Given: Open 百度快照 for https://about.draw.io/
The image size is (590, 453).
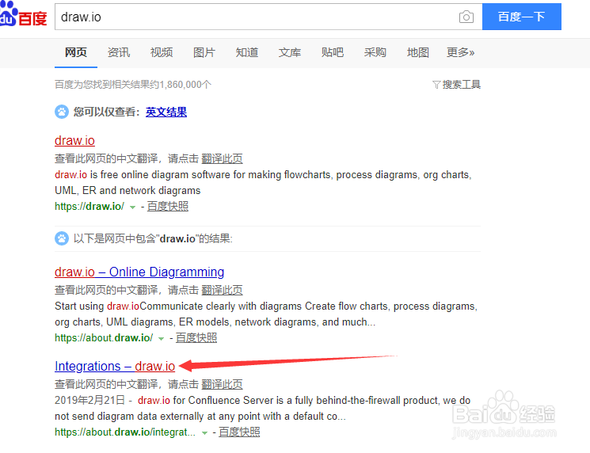Looking at the screenshot, I should pos(196,337).
